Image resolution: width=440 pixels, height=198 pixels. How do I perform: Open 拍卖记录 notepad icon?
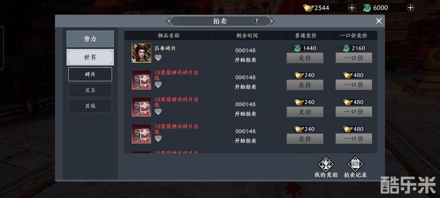[x=355, y=164]
